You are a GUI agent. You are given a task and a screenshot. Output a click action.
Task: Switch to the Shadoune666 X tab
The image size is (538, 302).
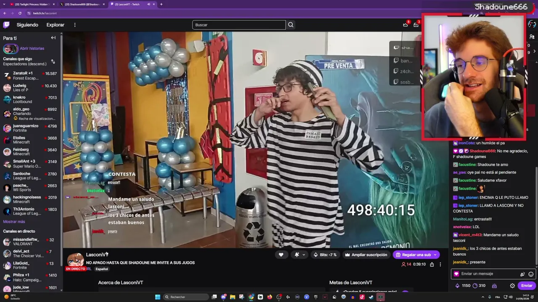click(82, 4)
